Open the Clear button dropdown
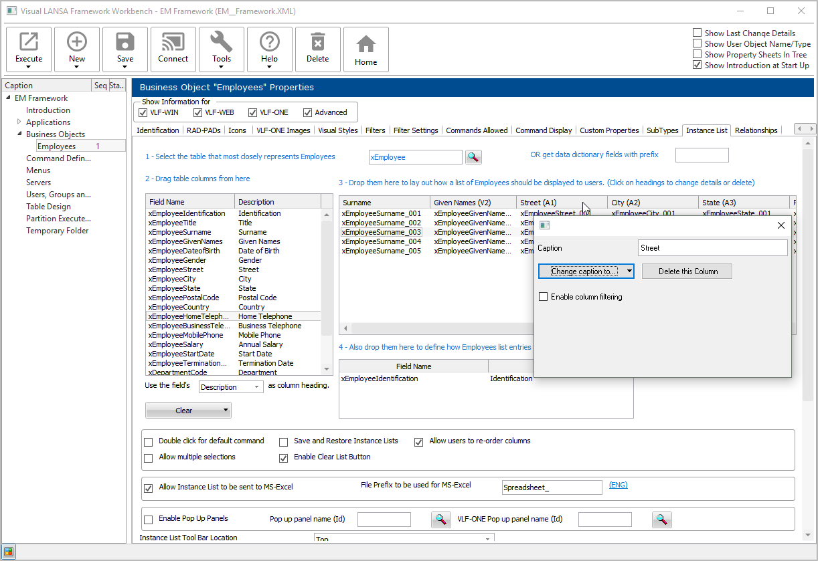Screen dimensions: 818x561 click(x=226, y=411)
